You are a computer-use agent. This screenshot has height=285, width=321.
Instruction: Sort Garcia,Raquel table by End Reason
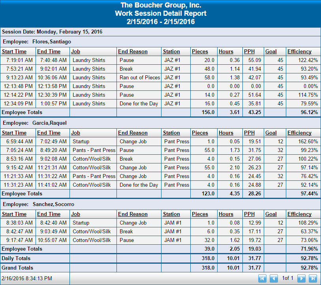[x=133, y=133]
